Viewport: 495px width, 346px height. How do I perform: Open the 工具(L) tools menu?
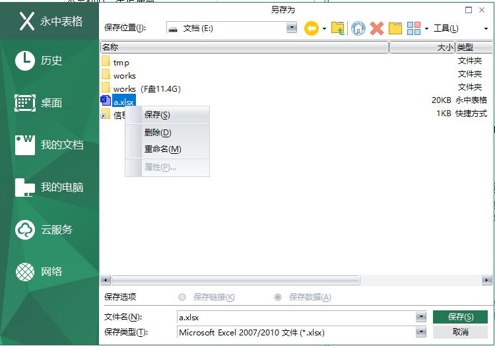click(x=445, y=28)
